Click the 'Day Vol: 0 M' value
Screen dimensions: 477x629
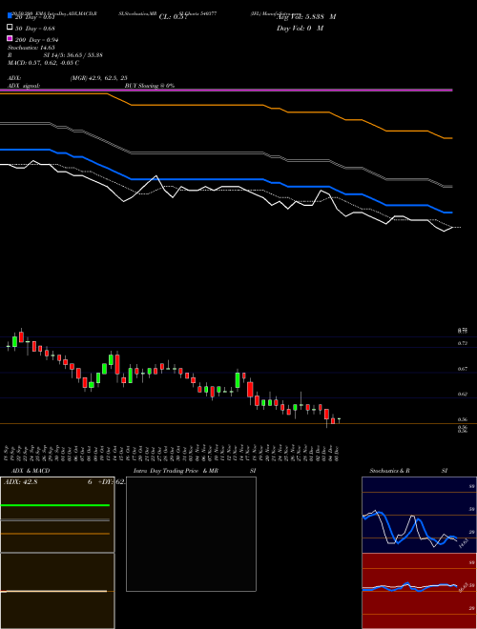[x=300, y=29]
